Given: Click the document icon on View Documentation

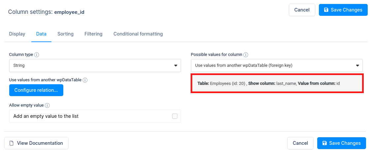Looking at the screenshot, I should point(12,143).
